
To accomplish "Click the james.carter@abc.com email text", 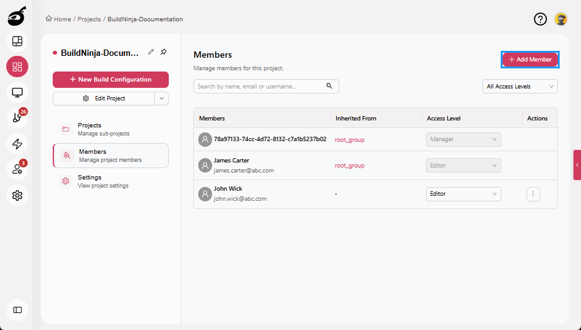I will (244, 171).
